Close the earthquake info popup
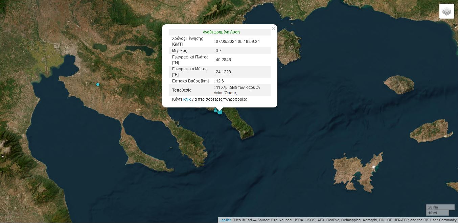460x223 pixels. [x=274, y=29]
